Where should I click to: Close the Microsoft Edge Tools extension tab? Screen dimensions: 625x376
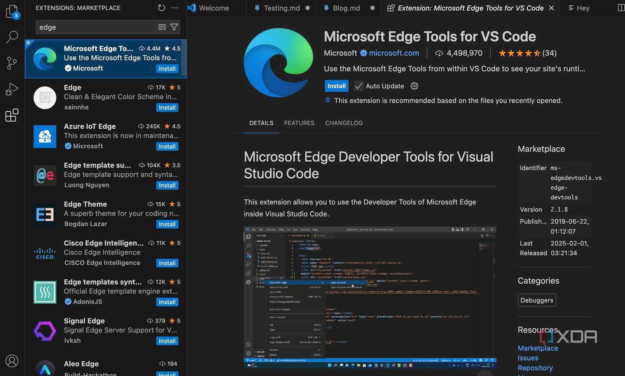551,8
